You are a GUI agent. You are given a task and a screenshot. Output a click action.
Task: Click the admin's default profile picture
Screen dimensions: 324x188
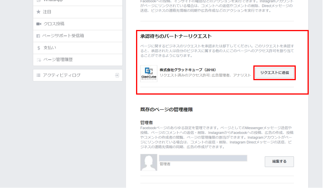pos(149,162)
